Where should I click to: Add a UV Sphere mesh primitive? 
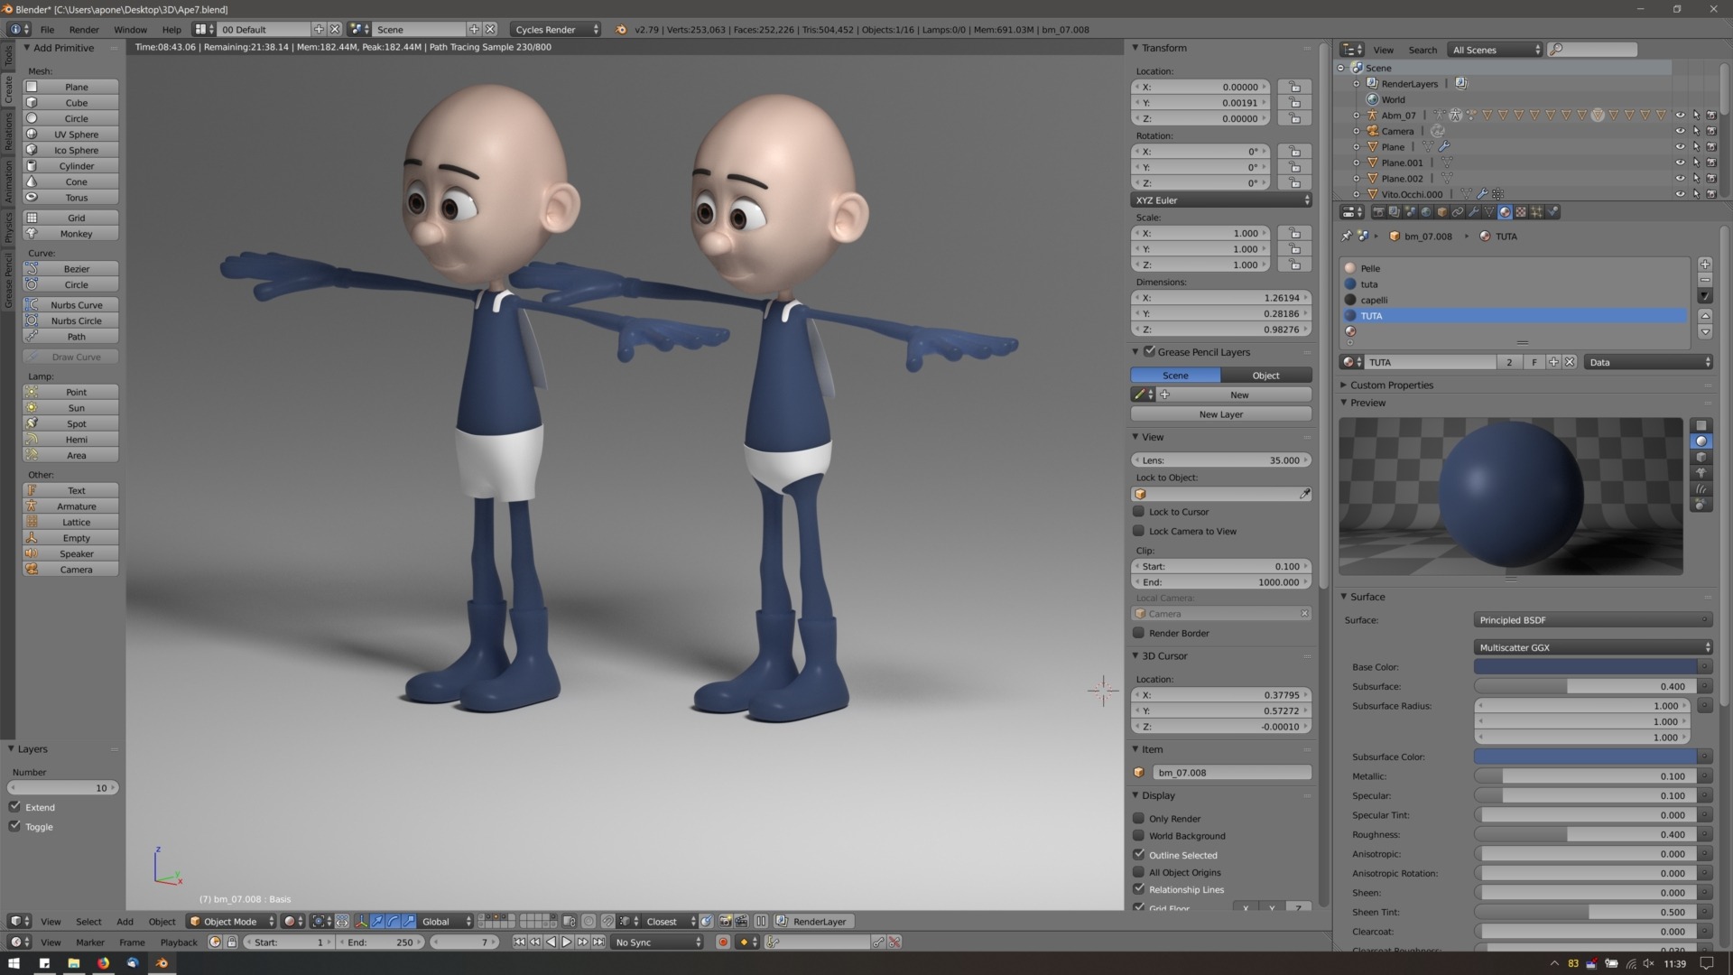click(70, 134)
